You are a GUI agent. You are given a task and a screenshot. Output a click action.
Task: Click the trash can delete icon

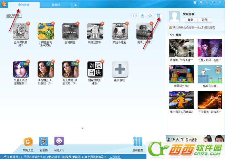(x=158, y=15)
